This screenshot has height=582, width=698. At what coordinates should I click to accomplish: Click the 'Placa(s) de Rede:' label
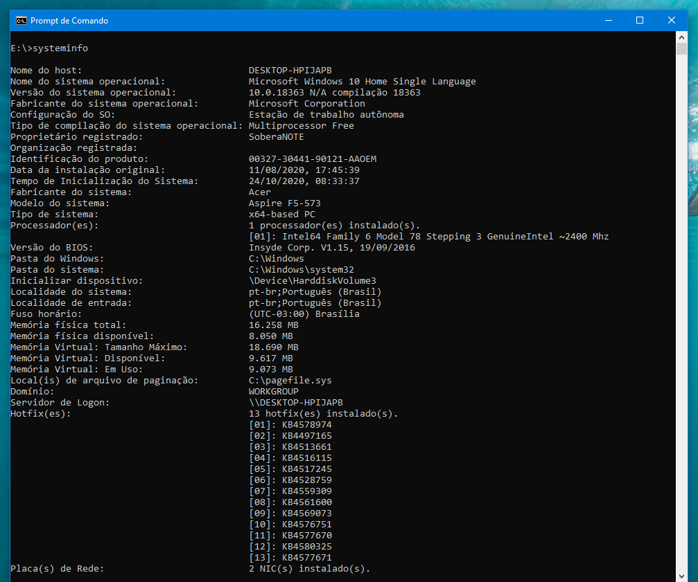pos(57,569)
